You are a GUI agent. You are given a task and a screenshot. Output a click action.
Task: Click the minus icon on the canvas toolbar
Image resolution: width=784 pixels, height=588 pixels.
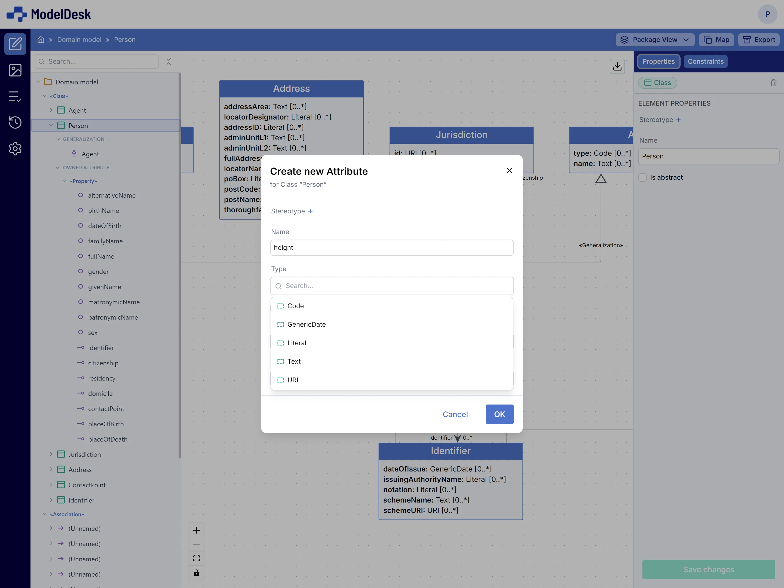coord(197,544)
